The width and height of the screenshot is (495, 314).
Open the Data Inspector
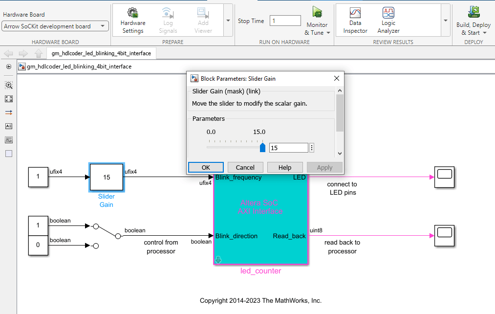tap(355, 20)
